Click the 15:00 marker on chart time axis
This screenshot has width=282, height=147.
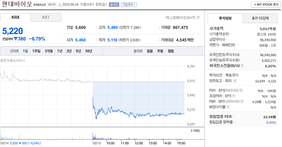pyautogui.click(x=181, y=143)
